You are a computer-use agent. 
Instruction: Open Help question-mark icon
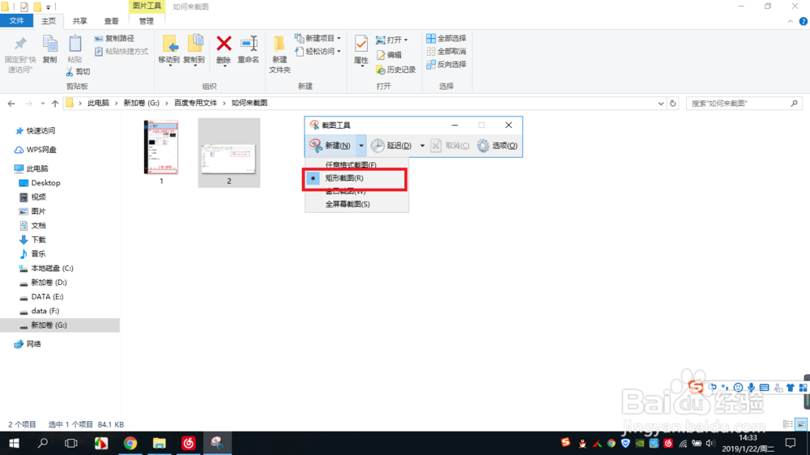click(804, 21)
